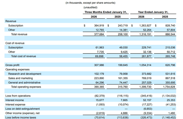Select the 'Other income (expense), net' label
The image size is (183, 119).
[22, 113]
